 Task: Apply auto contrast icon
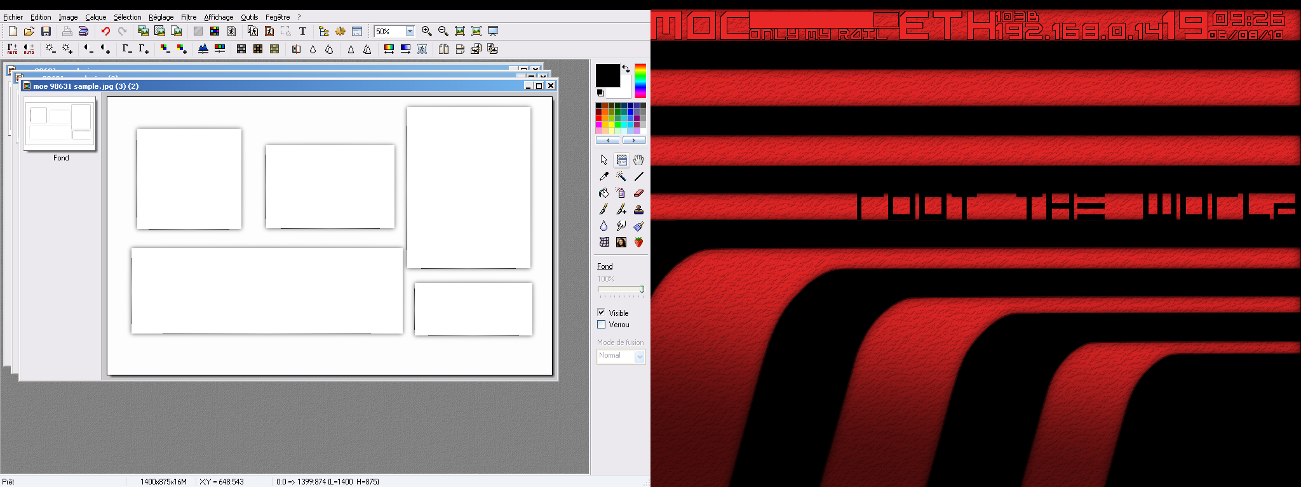click(29, 49)
